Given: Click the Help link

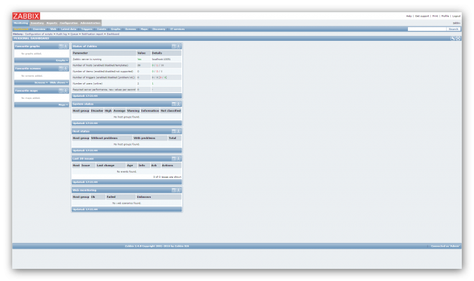Looking at the screenshot, I should pos(409,16).
